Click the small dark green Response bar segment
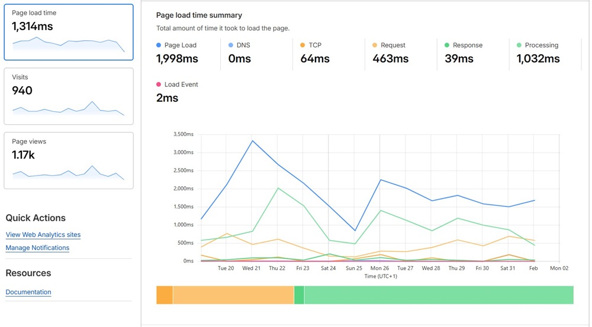Image resolution: width=592 pixels, height=327 pixels. click(299, 295)
